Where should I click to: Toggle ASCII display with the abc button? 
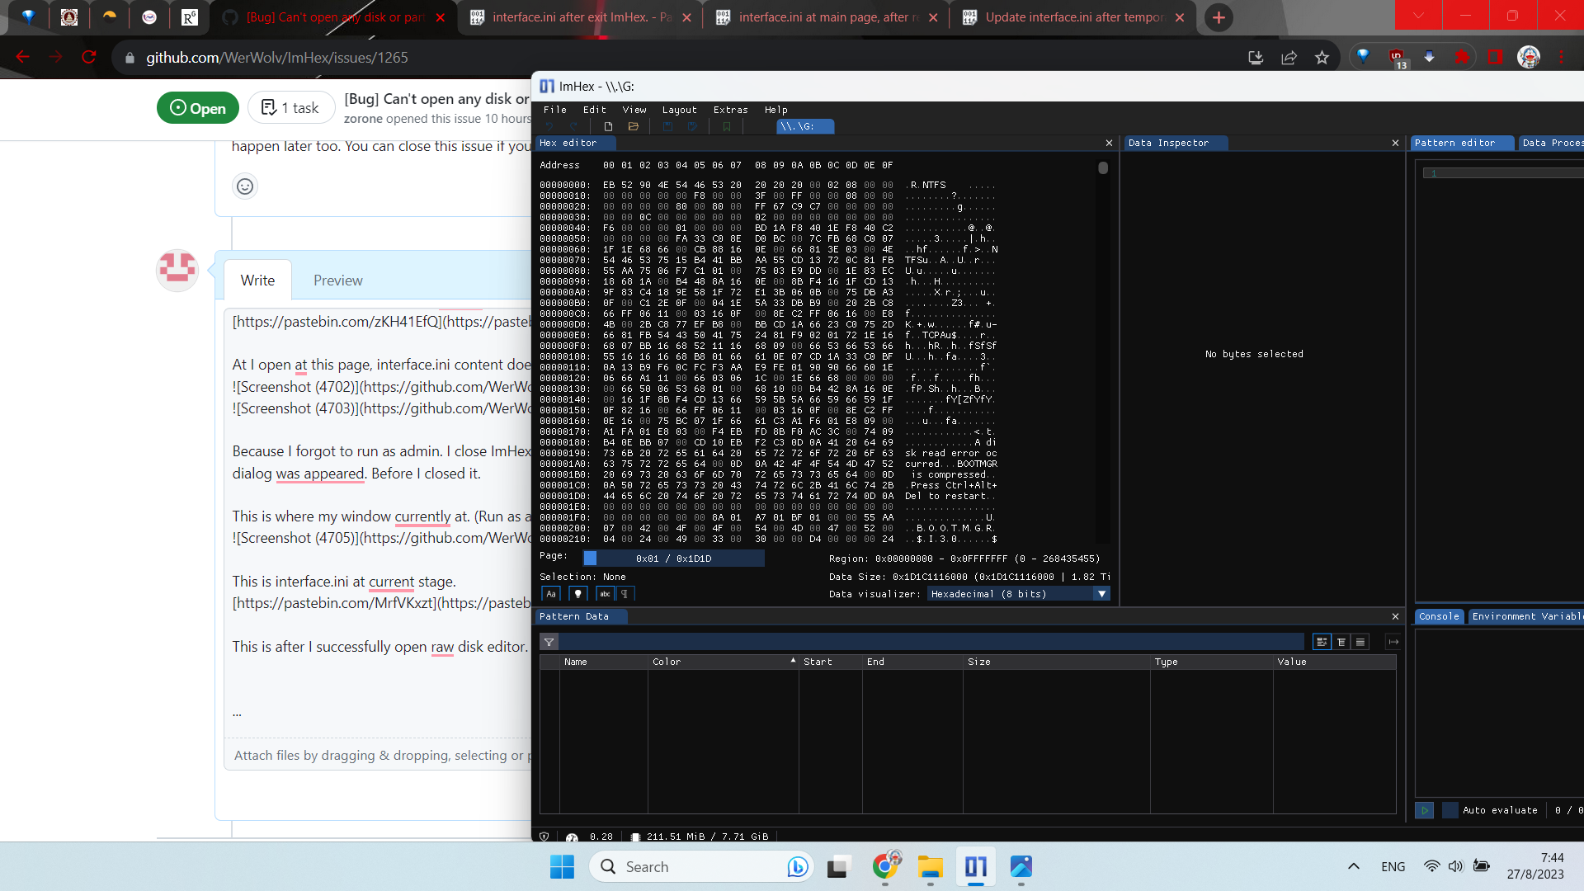tap(605, 593)
